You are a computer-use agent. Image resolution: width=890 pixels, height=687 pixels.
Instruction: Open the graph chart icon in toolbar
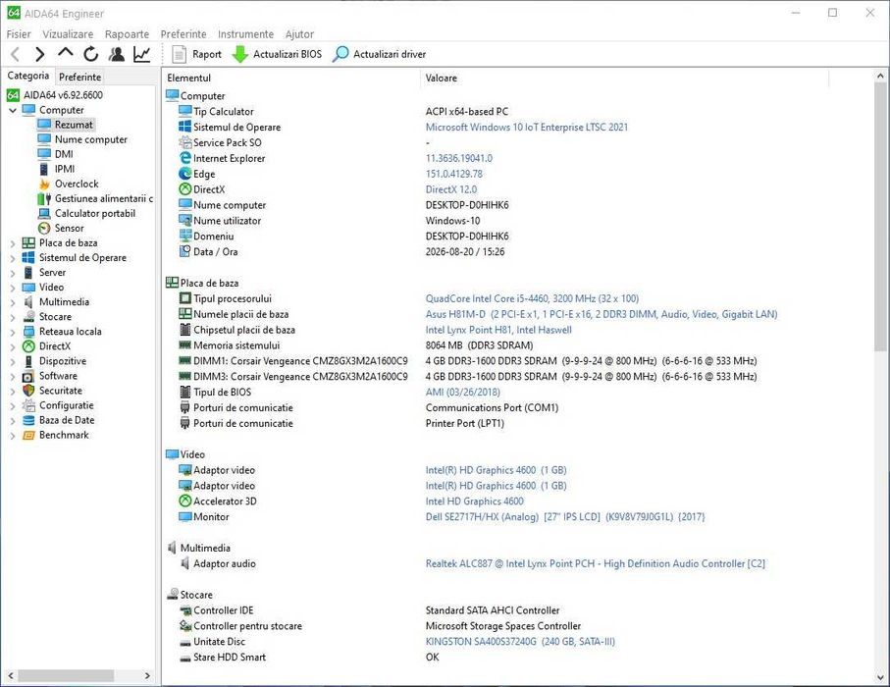(141, 55)
